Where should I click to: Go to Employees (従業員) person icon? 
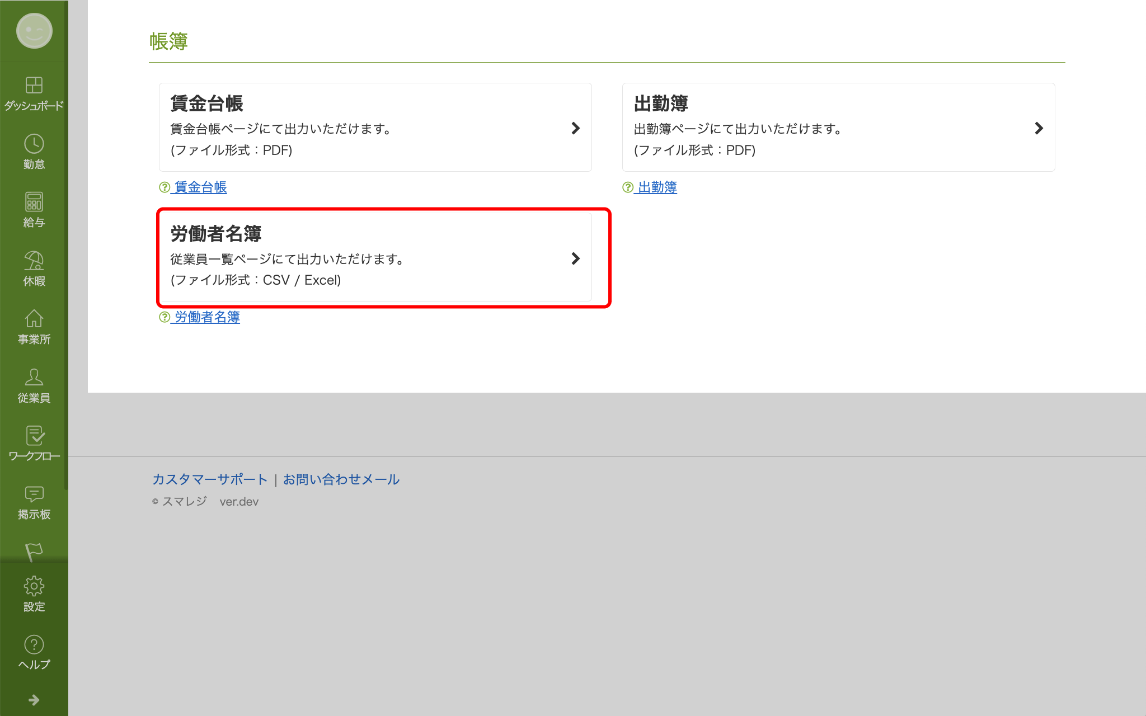point(34,378)
